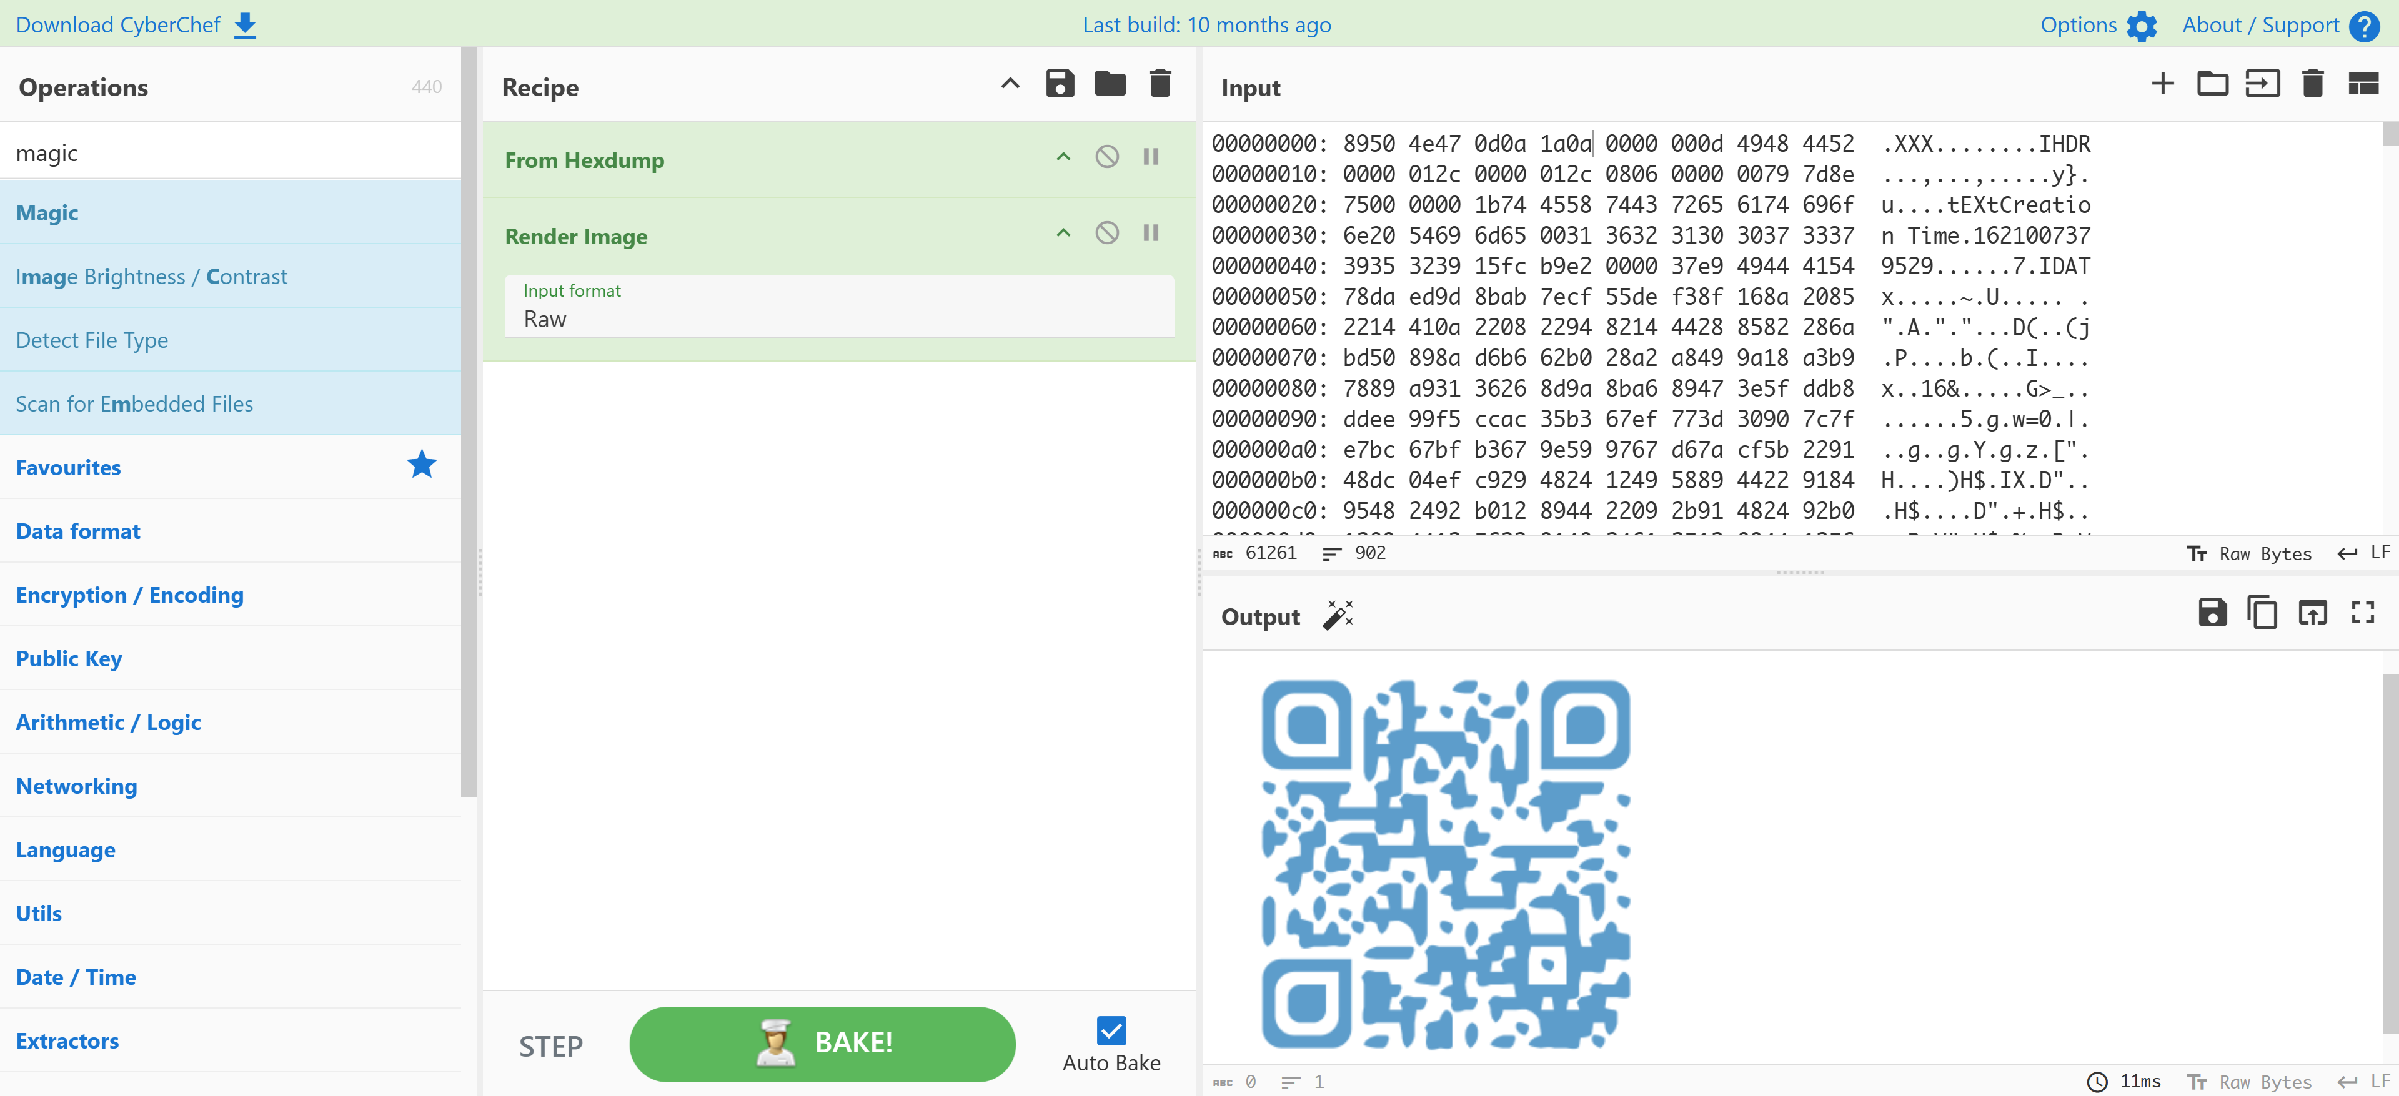Viewport: 2399px width, 1096px height.
Task: Expand the Date / Time category
Action: (230, 977)
